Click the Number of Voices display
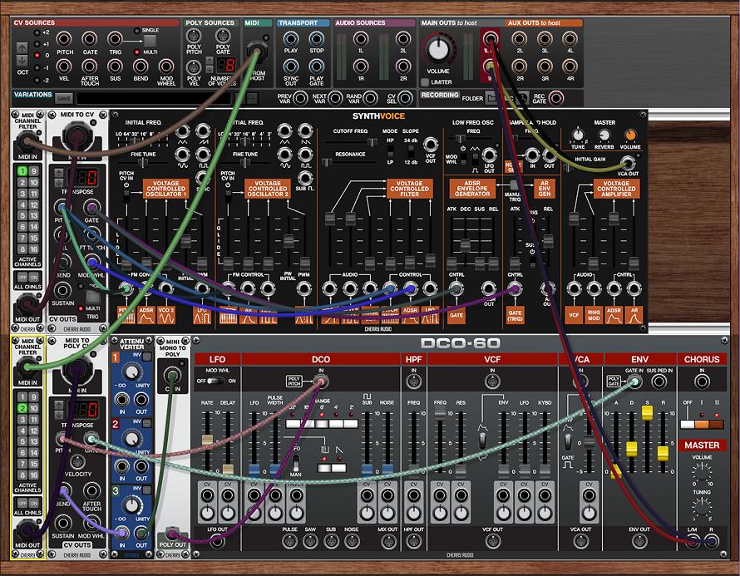Viewport: 740px width, 576px height. [226, 64]
